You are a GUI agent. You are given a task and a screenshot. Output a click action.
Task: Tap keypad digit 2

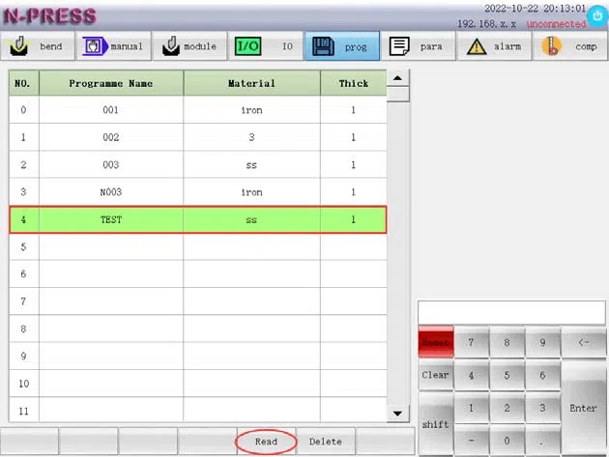pos(507,408)
